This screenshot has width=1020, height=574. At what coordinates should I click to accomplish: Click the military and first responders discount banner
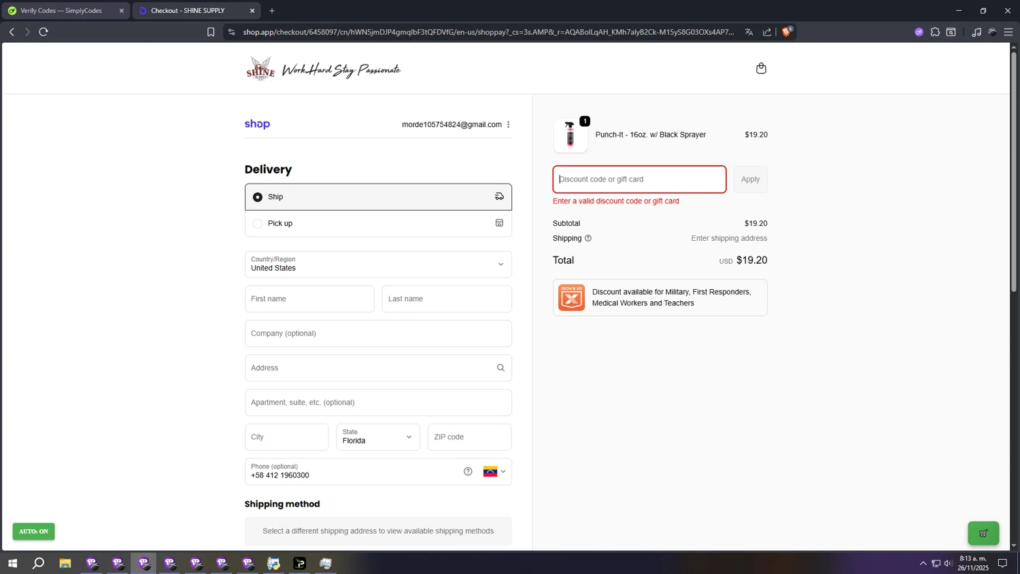click(x=660, y=298)
